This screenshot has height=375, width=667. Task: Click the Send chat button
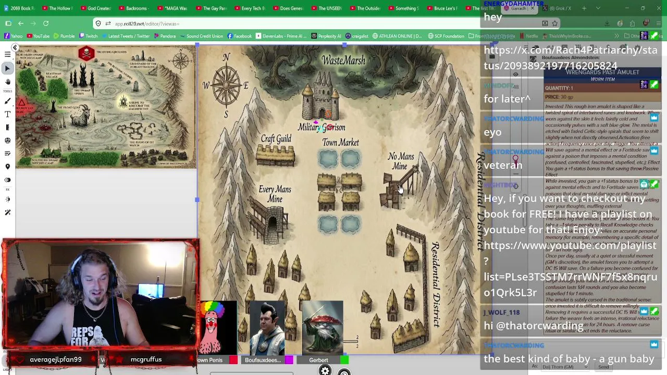[603, 367]
